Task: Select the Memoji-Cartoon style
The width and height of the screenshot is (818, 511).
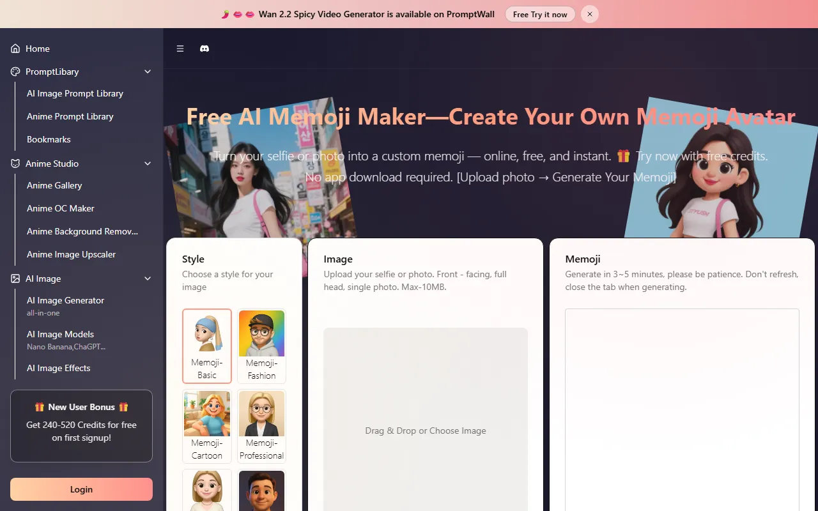Action: click(x=207, y=427)
